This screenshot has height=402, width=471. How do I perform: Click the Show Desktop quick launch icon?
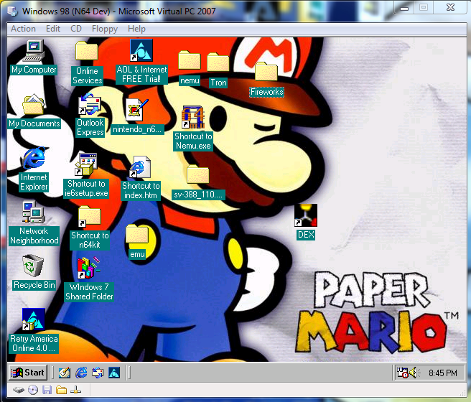click(65, 373)
